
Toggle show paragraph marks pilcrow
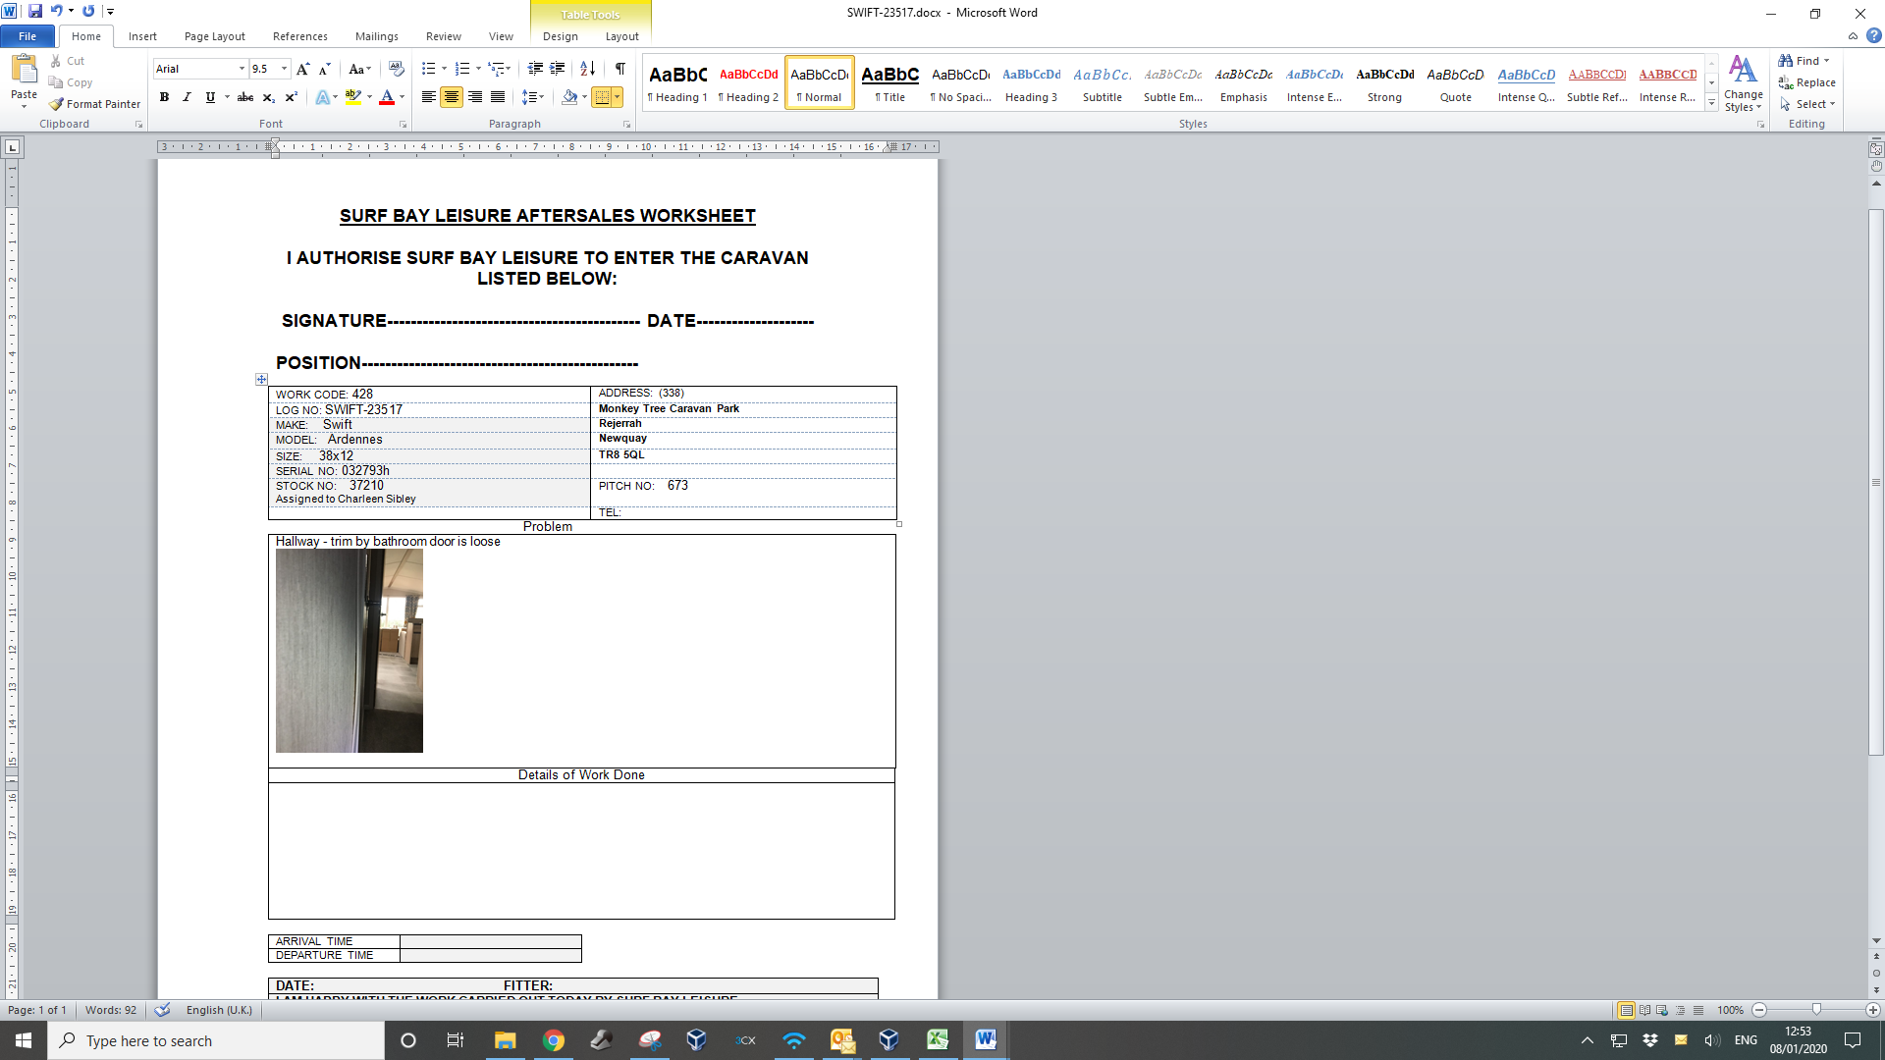[619, 69]
